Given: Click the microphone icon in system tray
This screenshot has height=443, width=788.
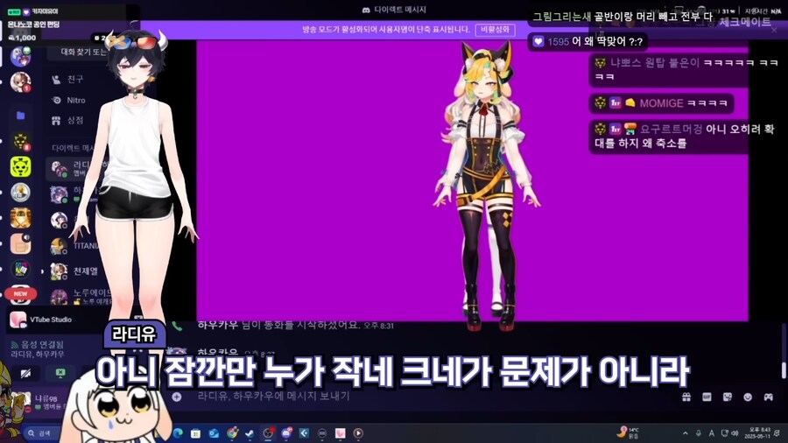Looking at the screenshot, I should [x=698, y=433].
